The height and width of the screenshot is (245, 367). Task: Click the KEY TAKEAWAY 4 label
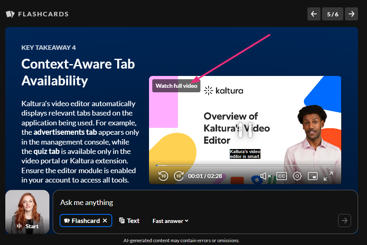(49, 47)
